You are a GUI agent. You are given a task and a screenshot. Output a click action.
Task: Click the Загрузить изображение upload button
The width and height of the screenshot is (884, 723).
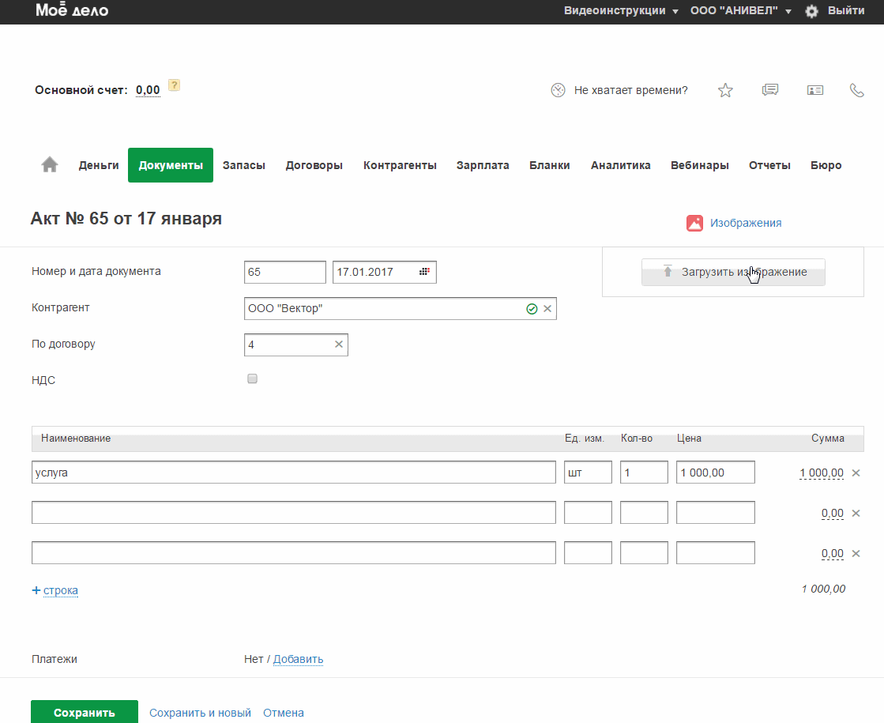tap(733, 272)
